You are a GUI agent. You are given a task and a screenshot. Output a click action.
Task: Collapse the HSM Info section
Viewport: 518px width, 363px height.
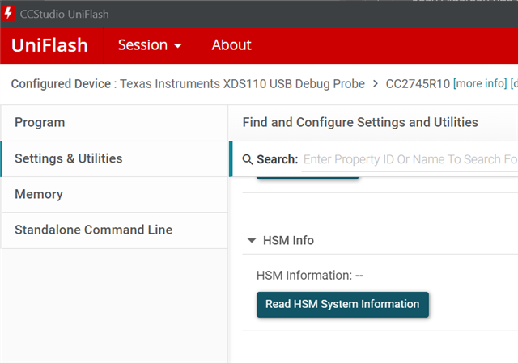pos(252,240)
